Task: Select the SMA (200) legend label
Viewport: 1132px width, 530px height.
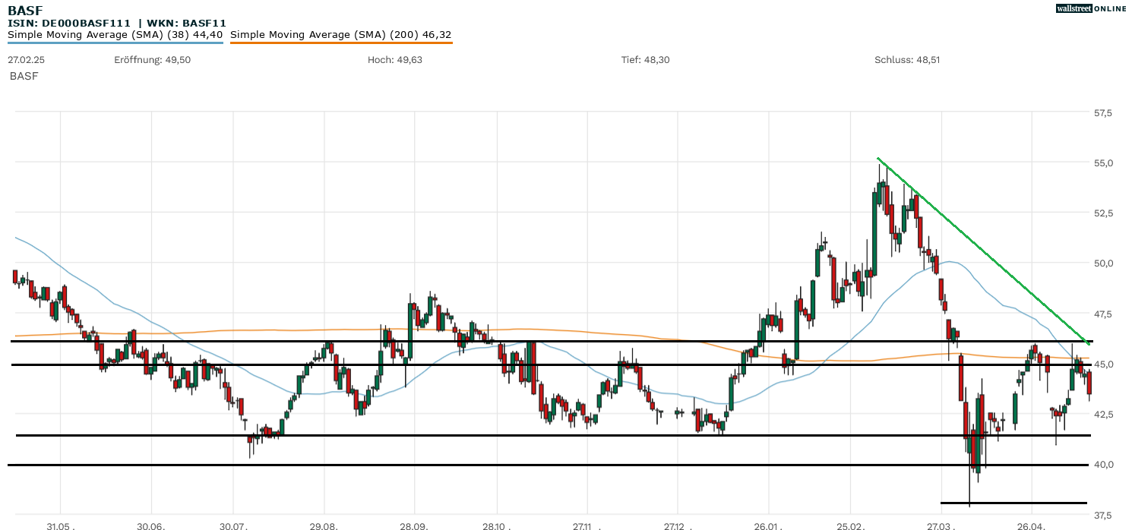Action: [x=341, y=34]
